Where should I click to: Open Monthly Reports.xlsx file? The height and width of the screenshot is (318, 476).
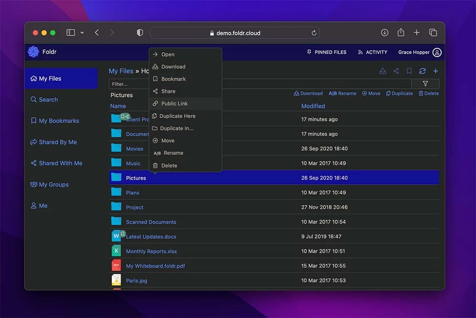click(151, 252)
